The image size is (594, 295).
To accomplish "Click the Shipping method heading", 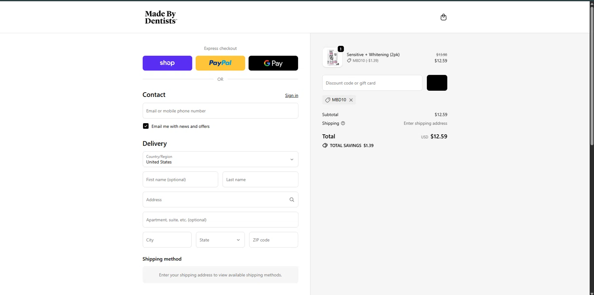I will point(162,259).
